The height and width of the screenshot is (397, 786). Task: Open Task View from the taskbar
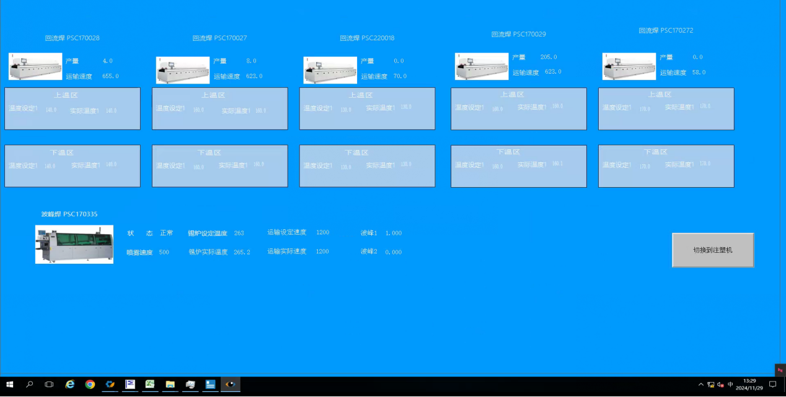pos(50,385)
